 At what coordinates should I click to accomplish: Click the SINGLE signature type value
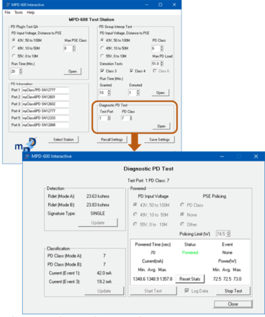[98, 214]
